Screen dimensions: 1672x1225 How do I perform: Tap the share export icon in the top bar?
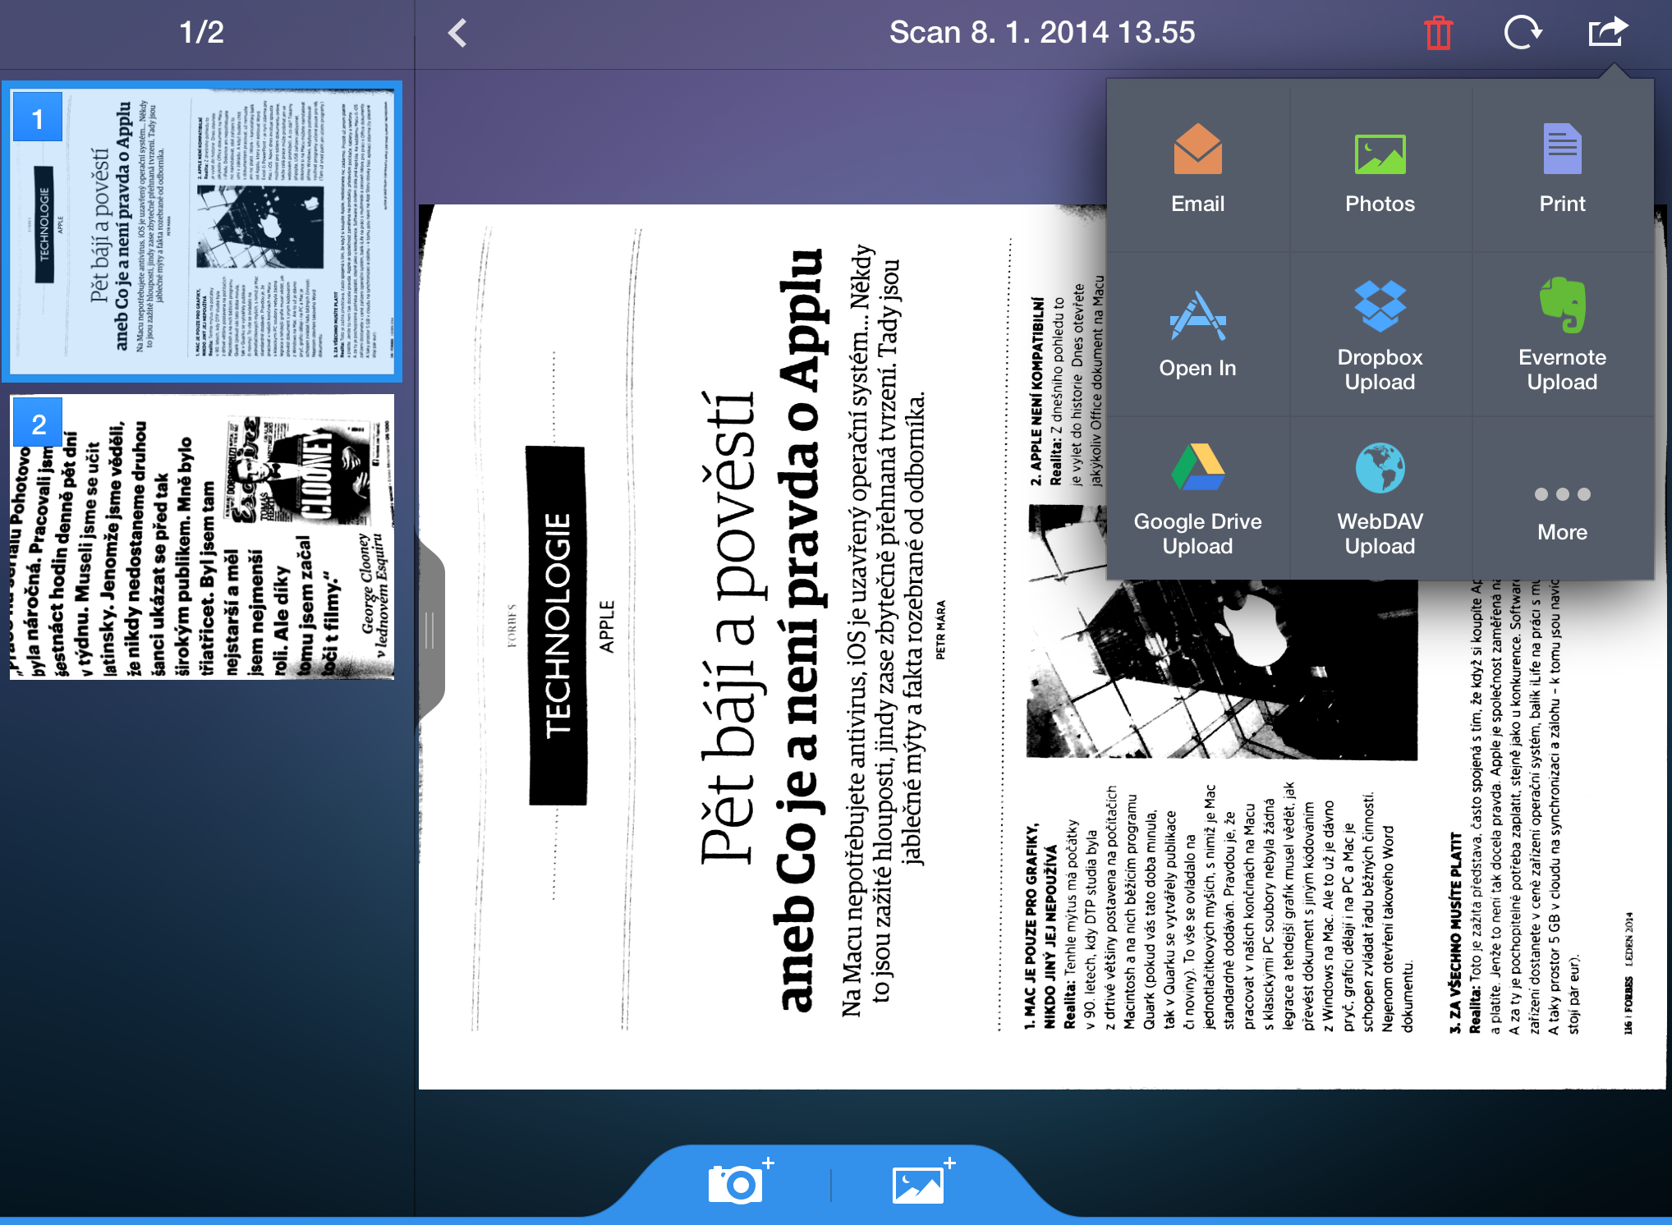click(x=1608, y=32)
